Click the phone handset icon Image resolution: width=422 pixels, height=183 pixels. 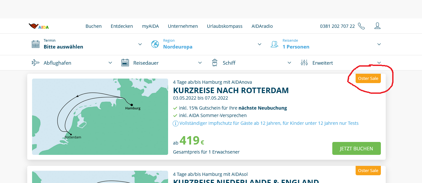361,26
